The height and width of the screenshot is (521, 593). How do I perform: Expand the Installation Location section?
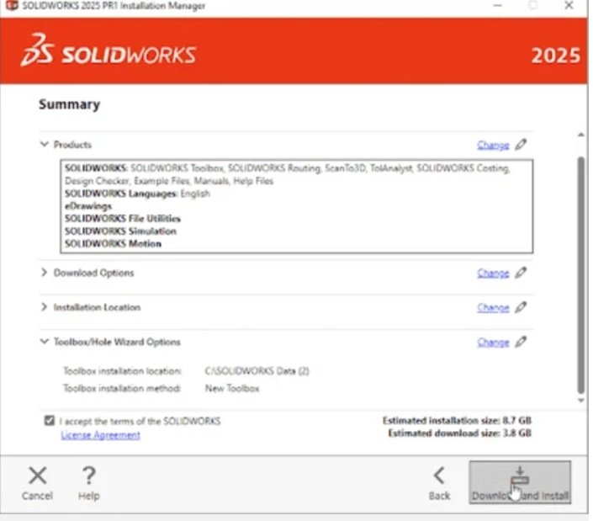pyautogui.click(x=45, y=307)
